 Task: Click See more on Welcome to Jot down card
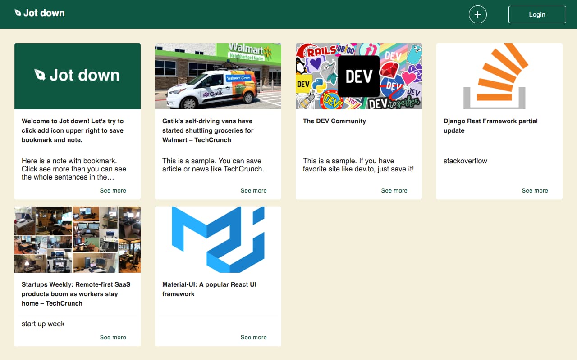pos(113,190)
